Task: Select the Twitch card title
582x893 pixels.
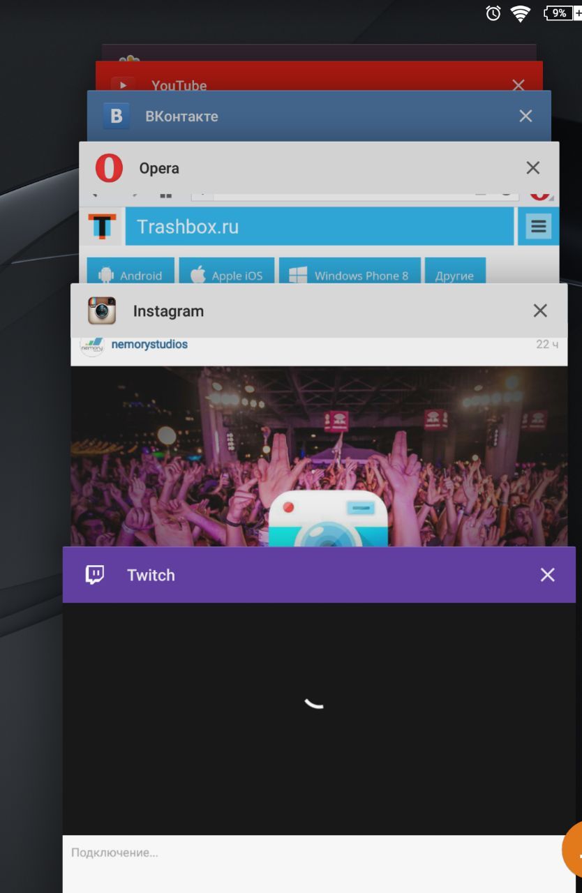Action: 151,575
